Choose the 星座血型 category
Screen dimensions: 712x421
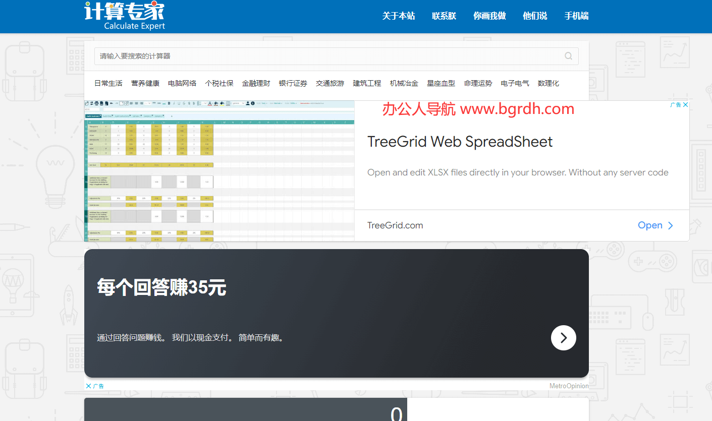pos(441,83)
